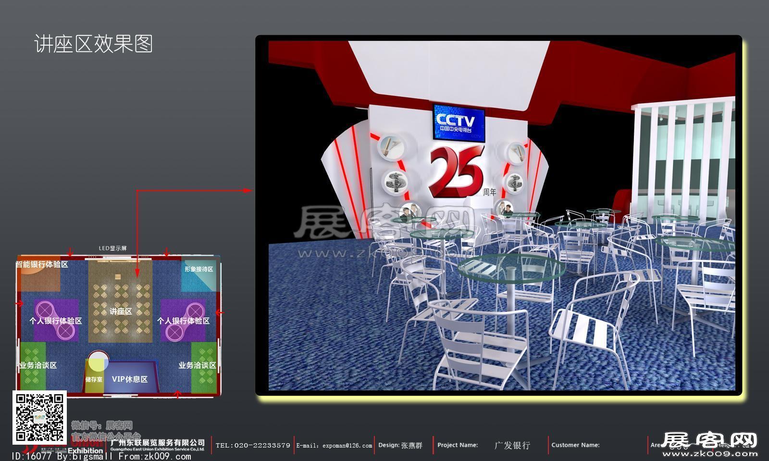Viewport: 769px width, 461px height.
Task: Select the 储存室 room on floor plan
Action: pyautogui.click(x=94, y=379)
